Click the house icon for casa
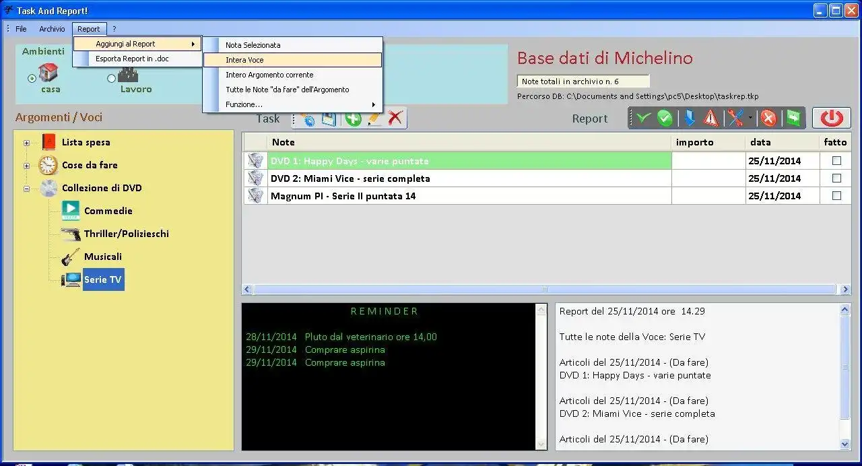The height and width of the screenshot is (466, 862). (x=48, y=72)
